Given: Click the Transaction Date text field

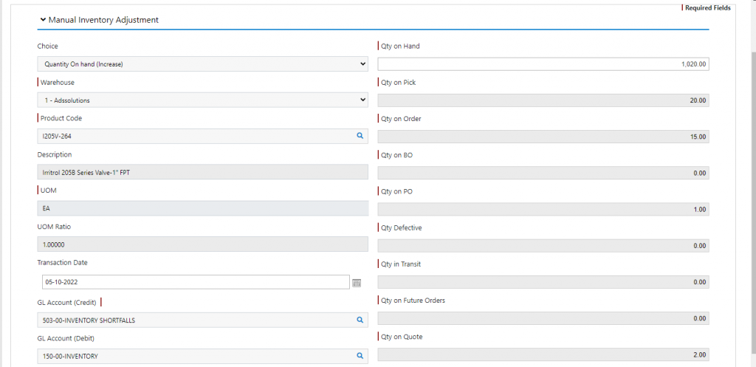Looking at the screenshot, I should 196,281.
